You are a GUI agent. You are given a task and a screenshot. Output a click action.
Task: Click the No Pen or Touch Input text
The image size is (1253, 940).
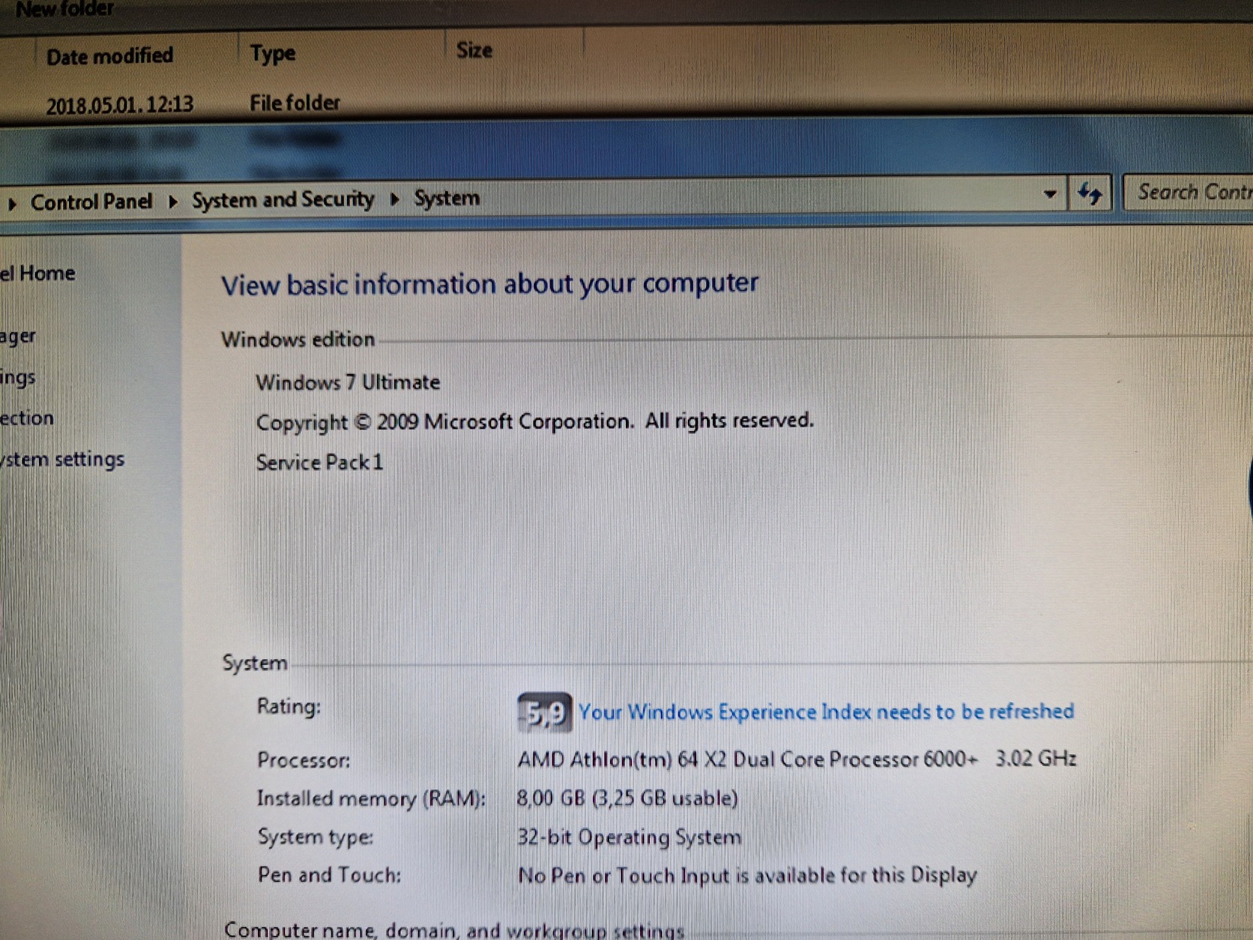tap(747, 876)
